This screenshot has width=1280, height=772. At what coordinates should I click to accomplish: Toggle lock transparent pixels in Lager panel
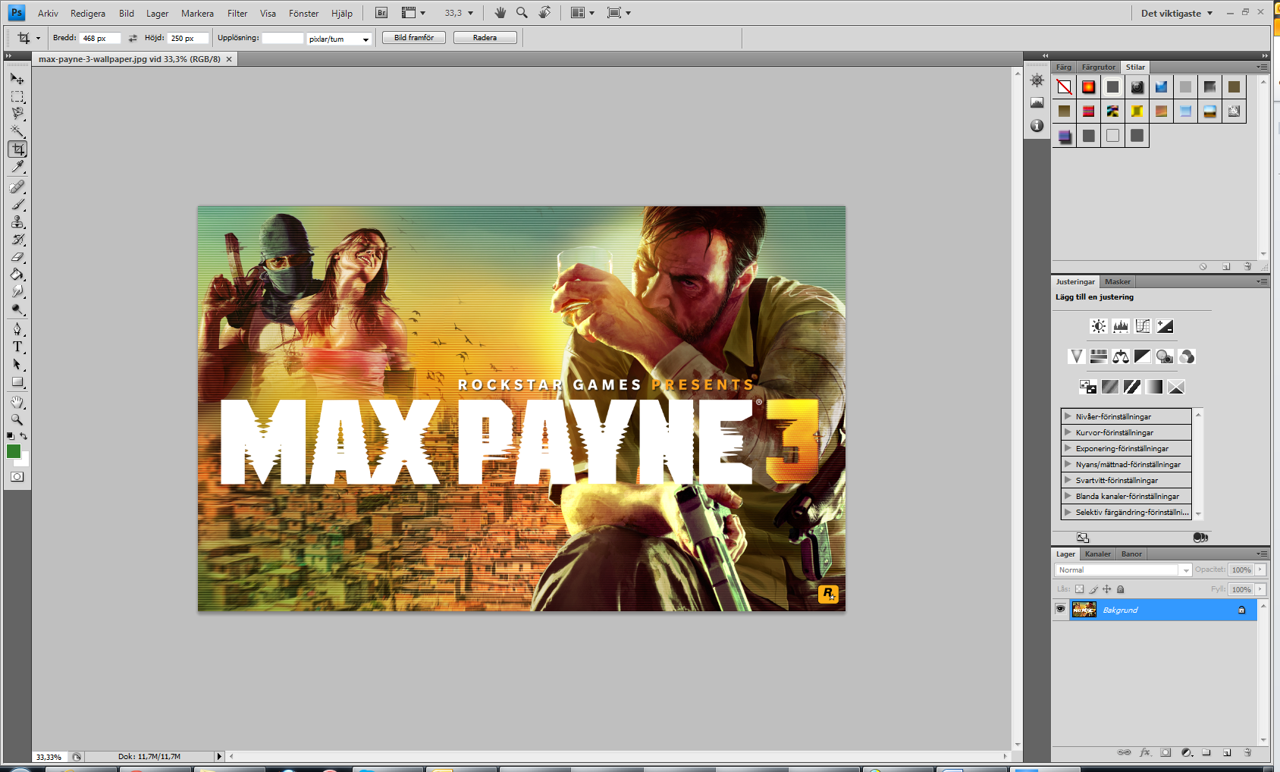coord(1080,589)
